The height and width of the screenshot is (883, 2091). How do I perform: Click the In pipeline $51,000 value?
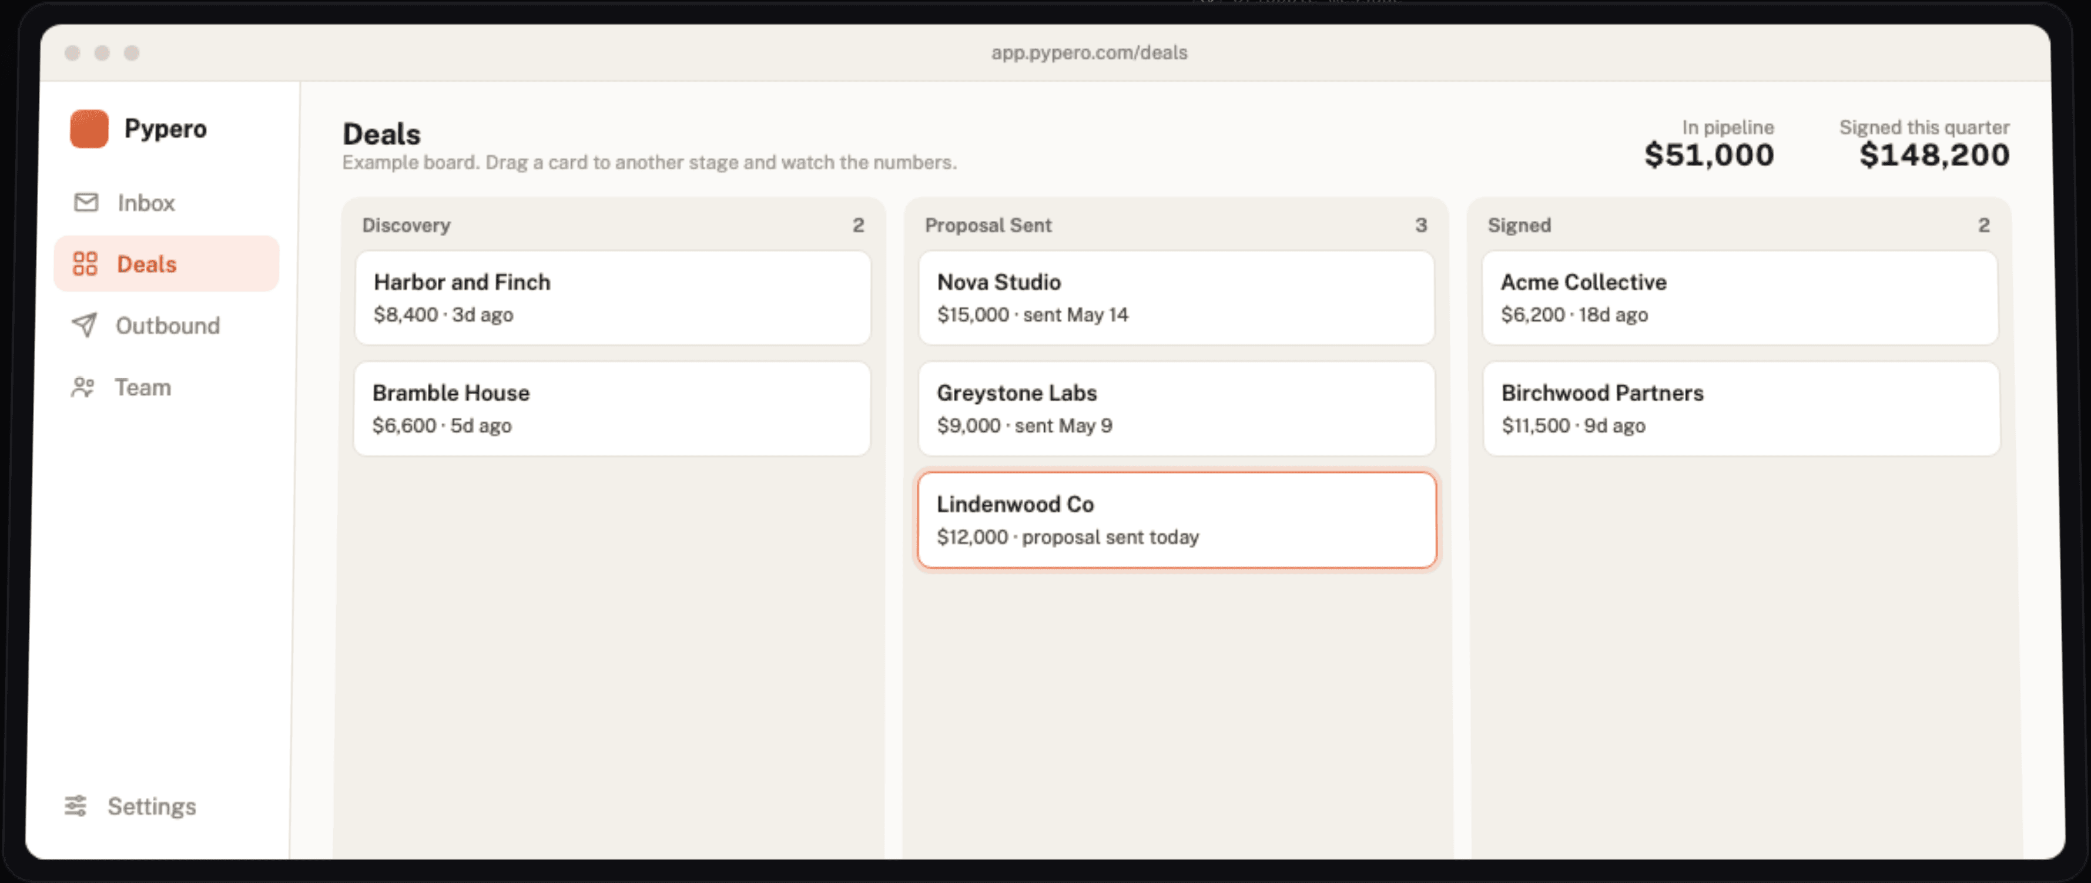click(1708, 154)
